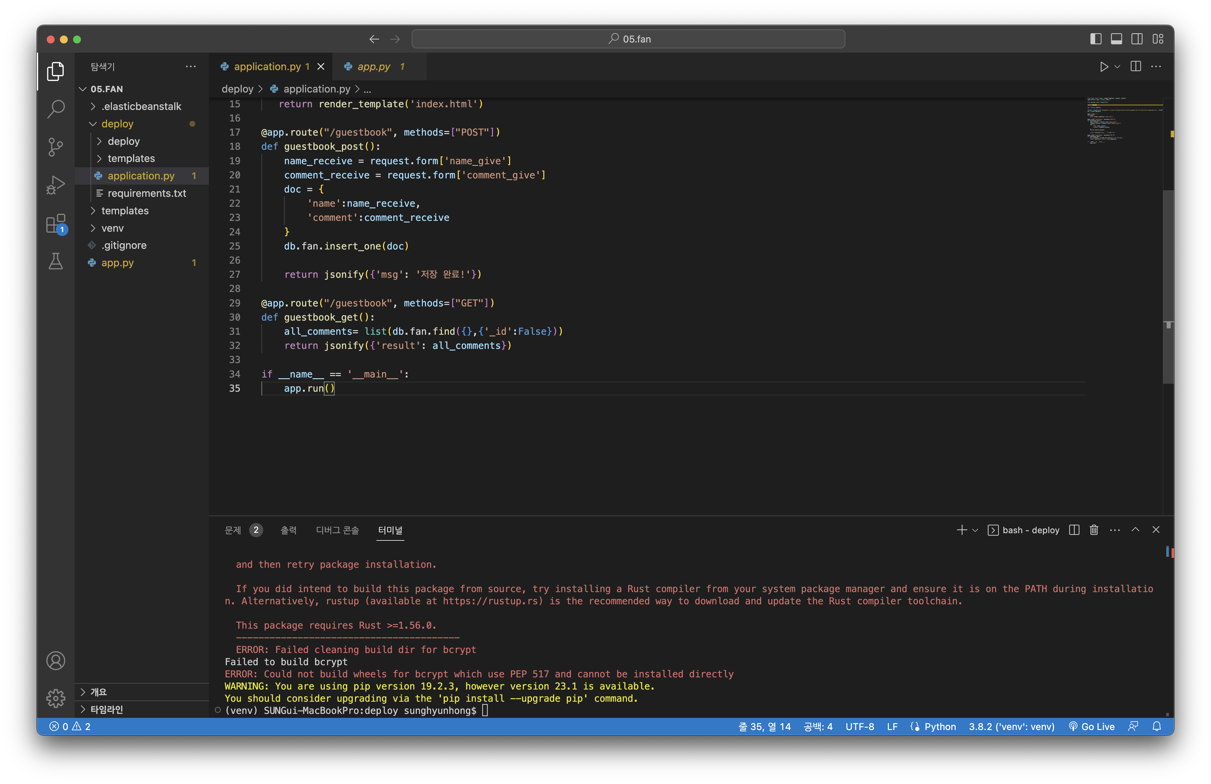Viewport: 1211px width, 784px height.
Task: Click the Go Live status bar button
Action: [x=1092, y=726]
